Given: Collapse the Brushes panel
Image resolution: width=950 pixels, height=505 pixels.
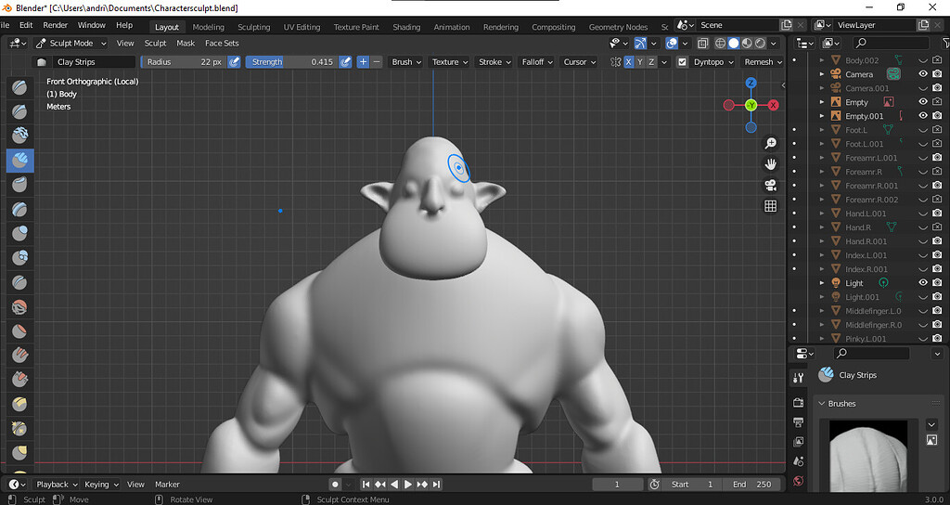Looking at the screenshot, I should click(823, 403).
